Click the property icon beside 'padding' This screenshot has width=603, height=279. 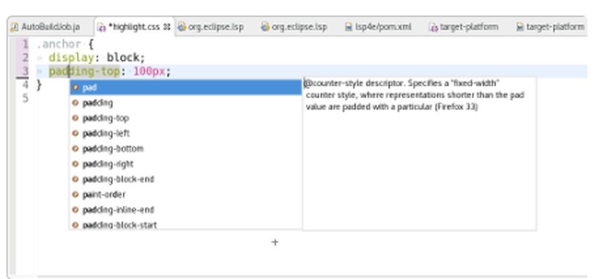coord(75,103)
